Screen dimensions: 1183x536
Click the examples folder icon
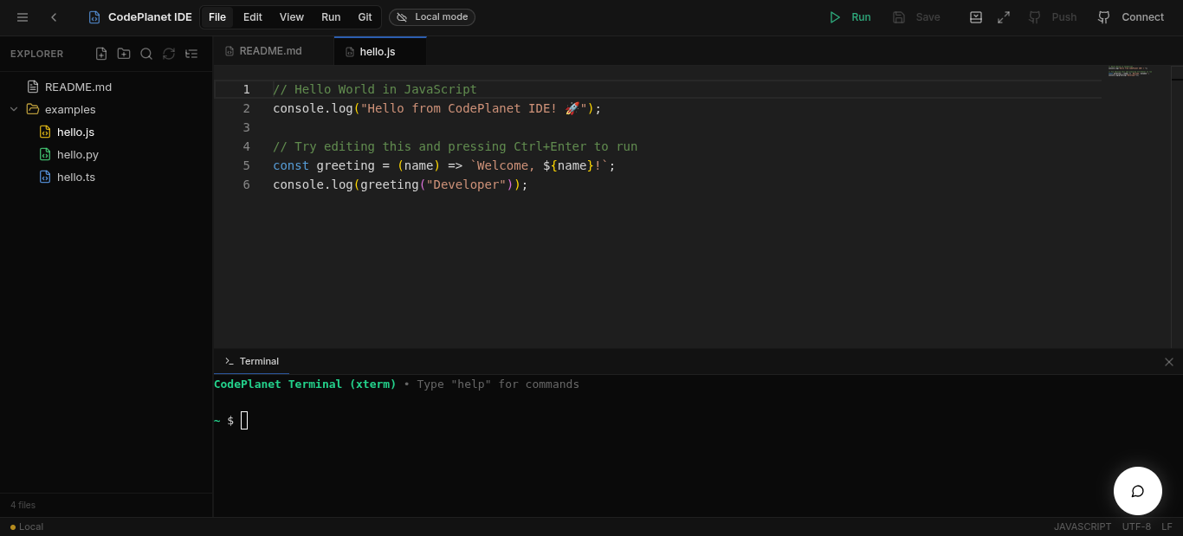tap(33, 109)
